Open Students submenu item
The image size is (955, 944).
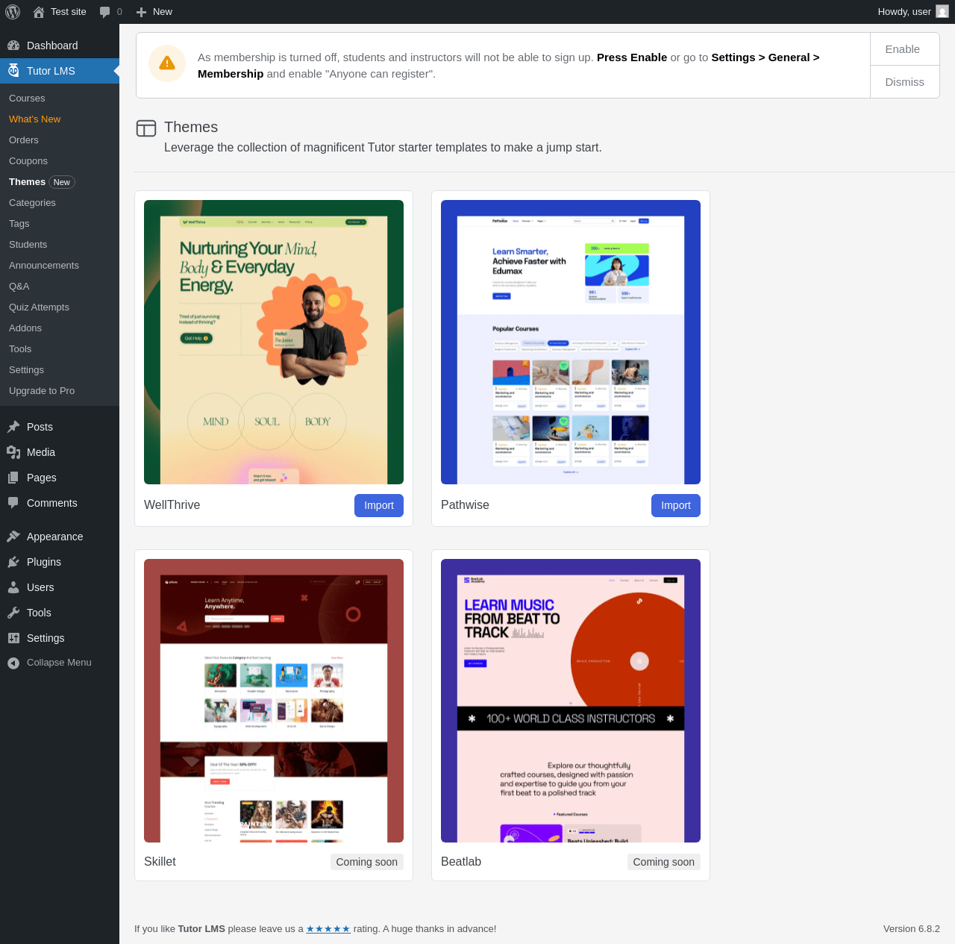point(28,245)
